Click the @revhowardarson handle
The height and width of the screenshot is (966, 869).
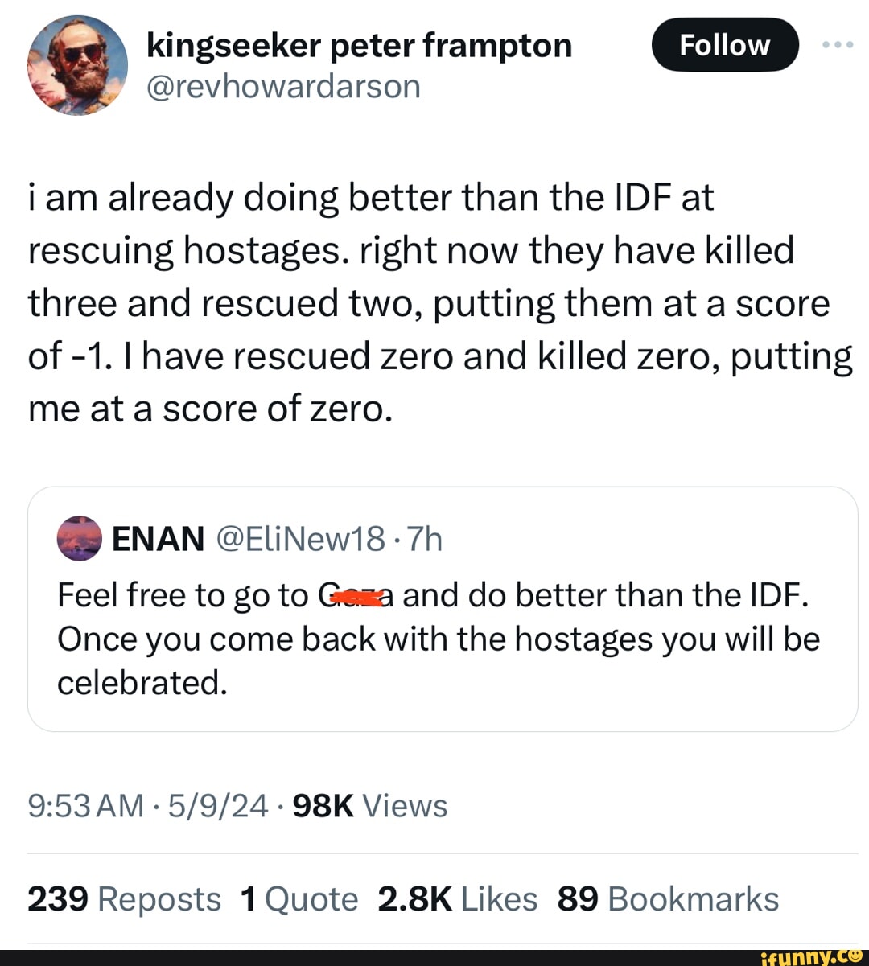pos(283,86)
